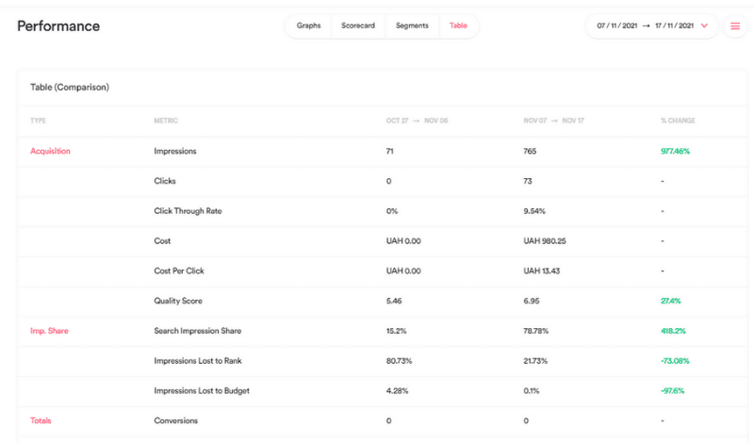Expand the date range dropdown chevron
This screenshot has height=443, width=754.
point(704,26)
